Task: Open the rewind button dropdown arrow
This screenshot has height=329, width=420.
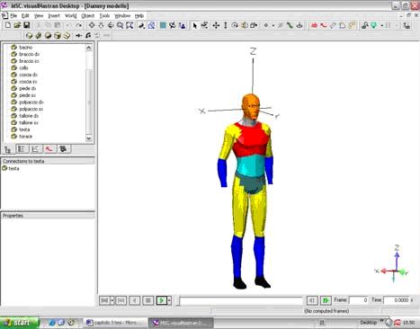Action: (x=112, y=300)
